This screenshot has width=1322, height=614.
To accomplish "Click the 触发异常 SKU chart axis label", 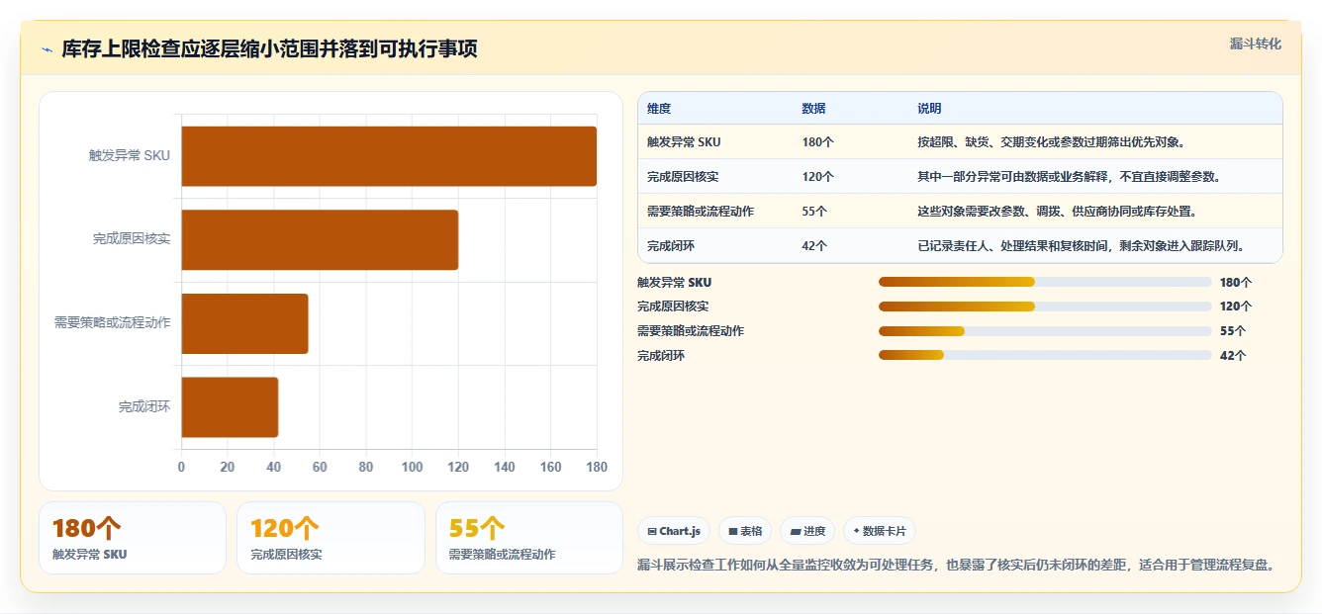I will (x=130, y=156).
